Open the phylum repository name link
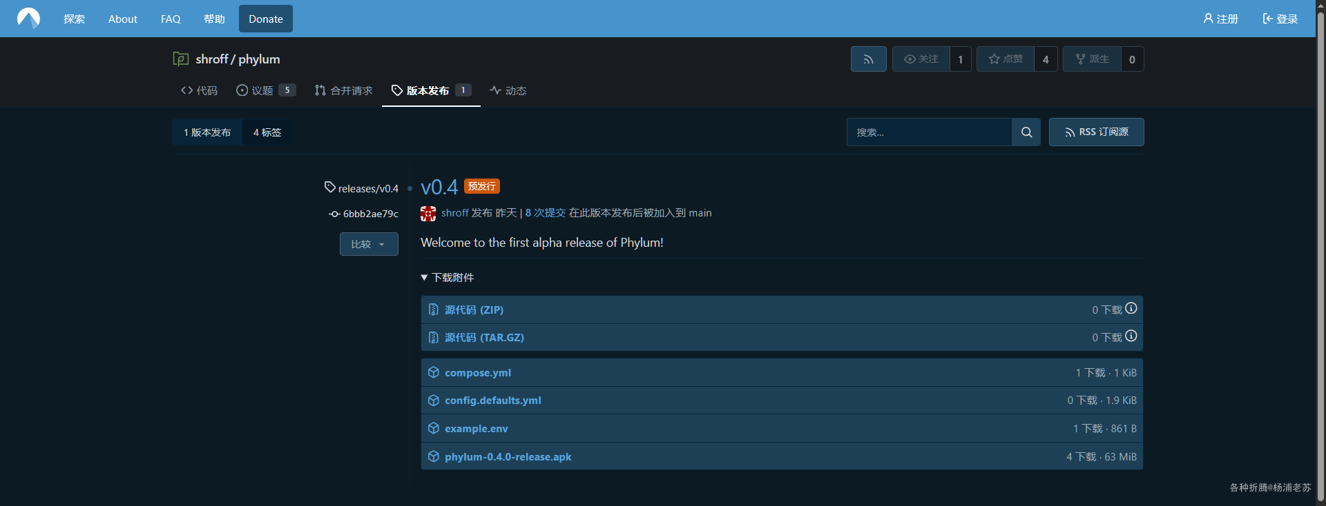Viewport: 1326px width, 506px height. pyautogui.click(x=259, y=59)
